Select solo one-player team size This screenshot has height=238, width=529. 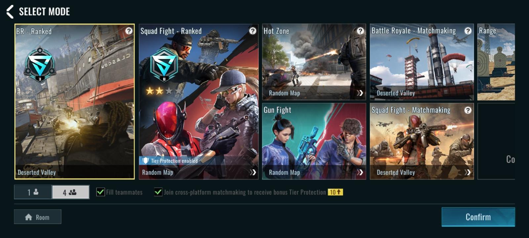(x=33, y=192)
